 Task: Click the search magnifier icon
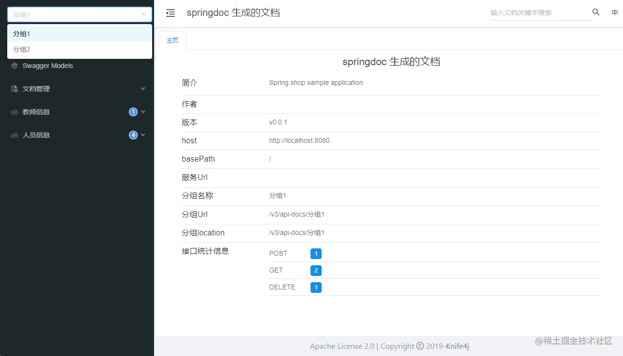(x=596, y=13)
